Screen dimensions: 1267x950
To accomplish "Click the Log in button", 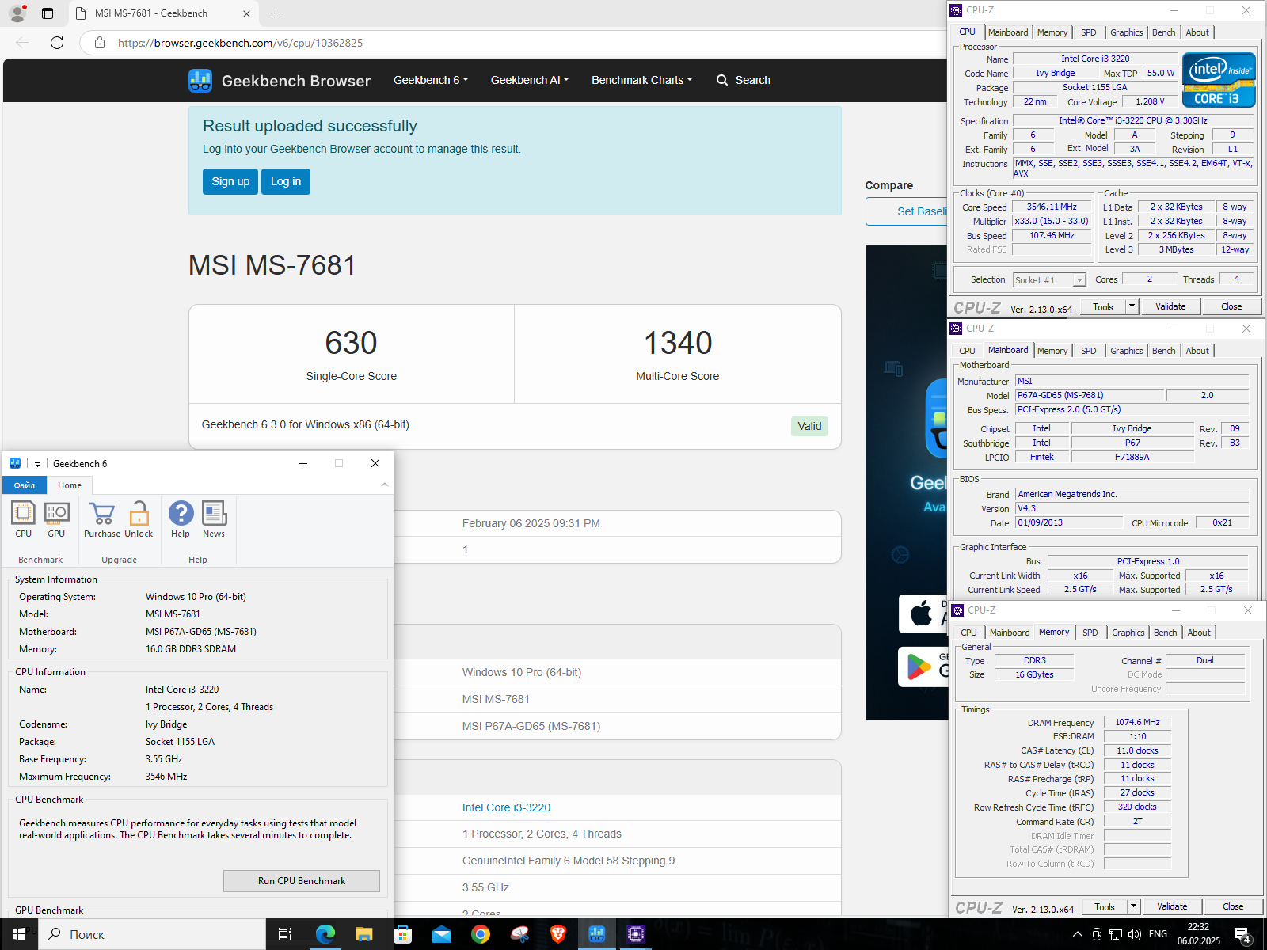I will coord(286,181).
